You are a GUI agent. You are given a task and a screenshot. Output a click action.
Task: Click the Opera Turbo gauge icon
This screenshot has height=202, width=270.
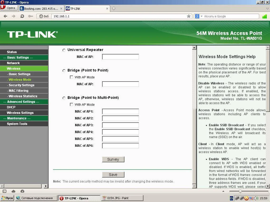22,191
